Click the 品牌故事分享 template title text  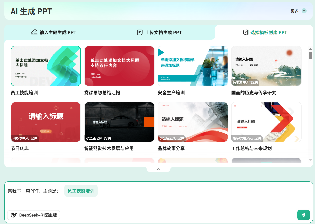tap(171, 148)
